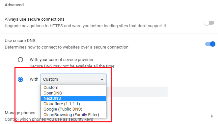This screenshot has width=218, height=124.
Task: Enable Always use secure connections toggle
Action: [x=209, y=23]
